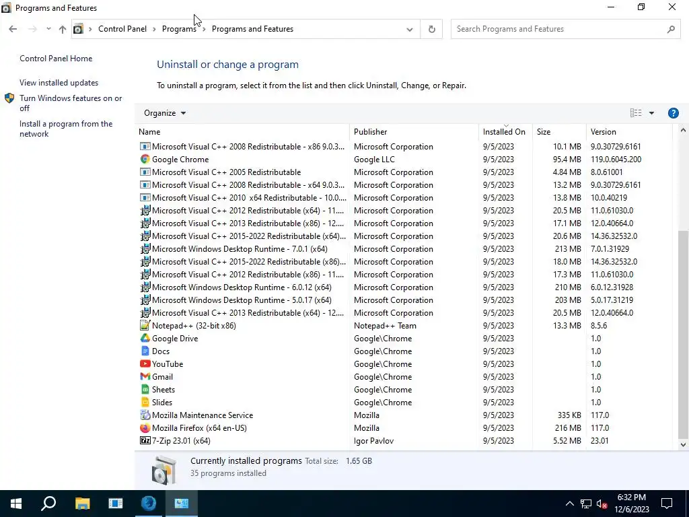This screenshot has height=517, width=689.
Task: Open the recent locations dropdown arrow
Action: 48,29
